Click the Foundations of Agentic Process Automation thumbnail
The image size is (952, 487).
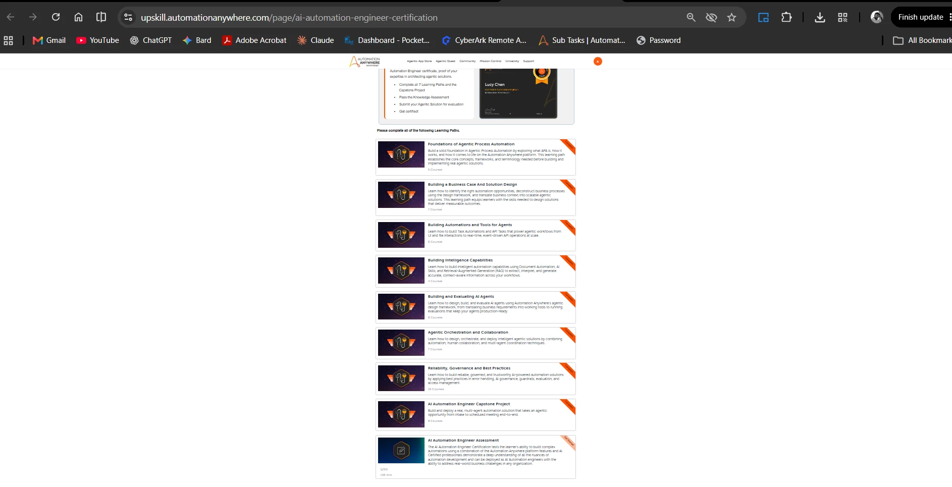click(x=401, y=154)
